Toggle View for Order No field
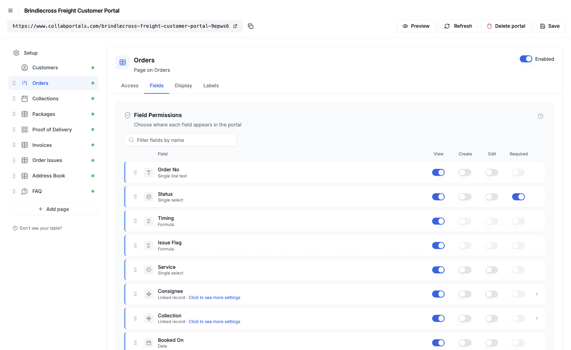Image resolution: width=571 pixels, height=350 pixels. (x=438, y=173)
